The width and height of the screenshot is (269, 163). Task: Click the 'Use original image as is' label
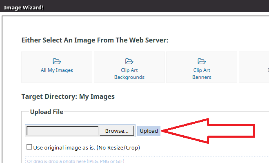coord(87,147)
